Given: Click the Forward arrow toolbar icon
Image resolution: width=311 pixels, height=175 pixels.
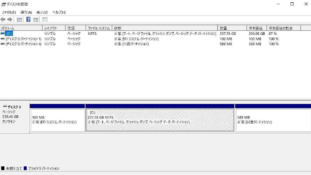Looking at the screenshot, I should pos(10,19).
